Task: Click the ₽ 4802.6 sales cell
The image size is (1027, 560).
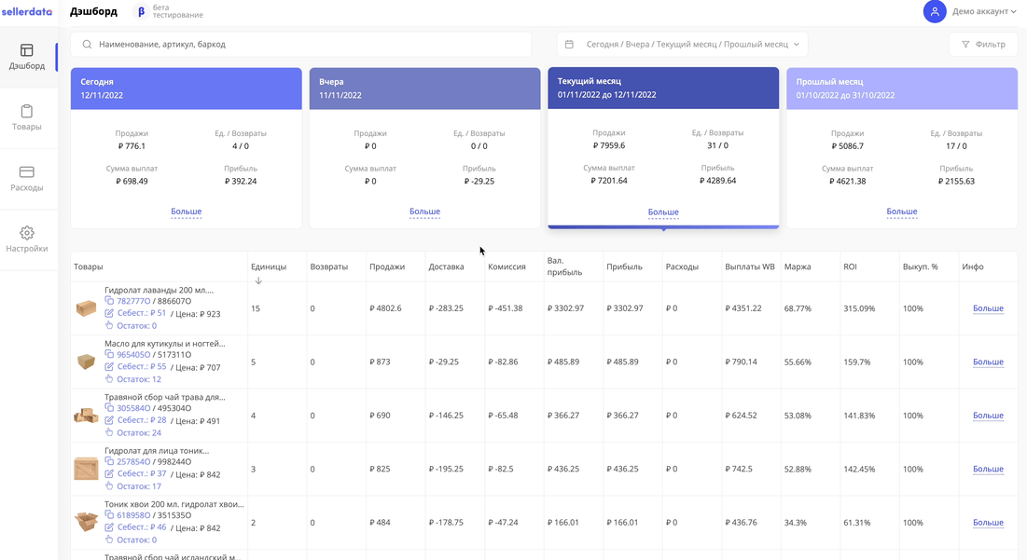Action: 385,308
